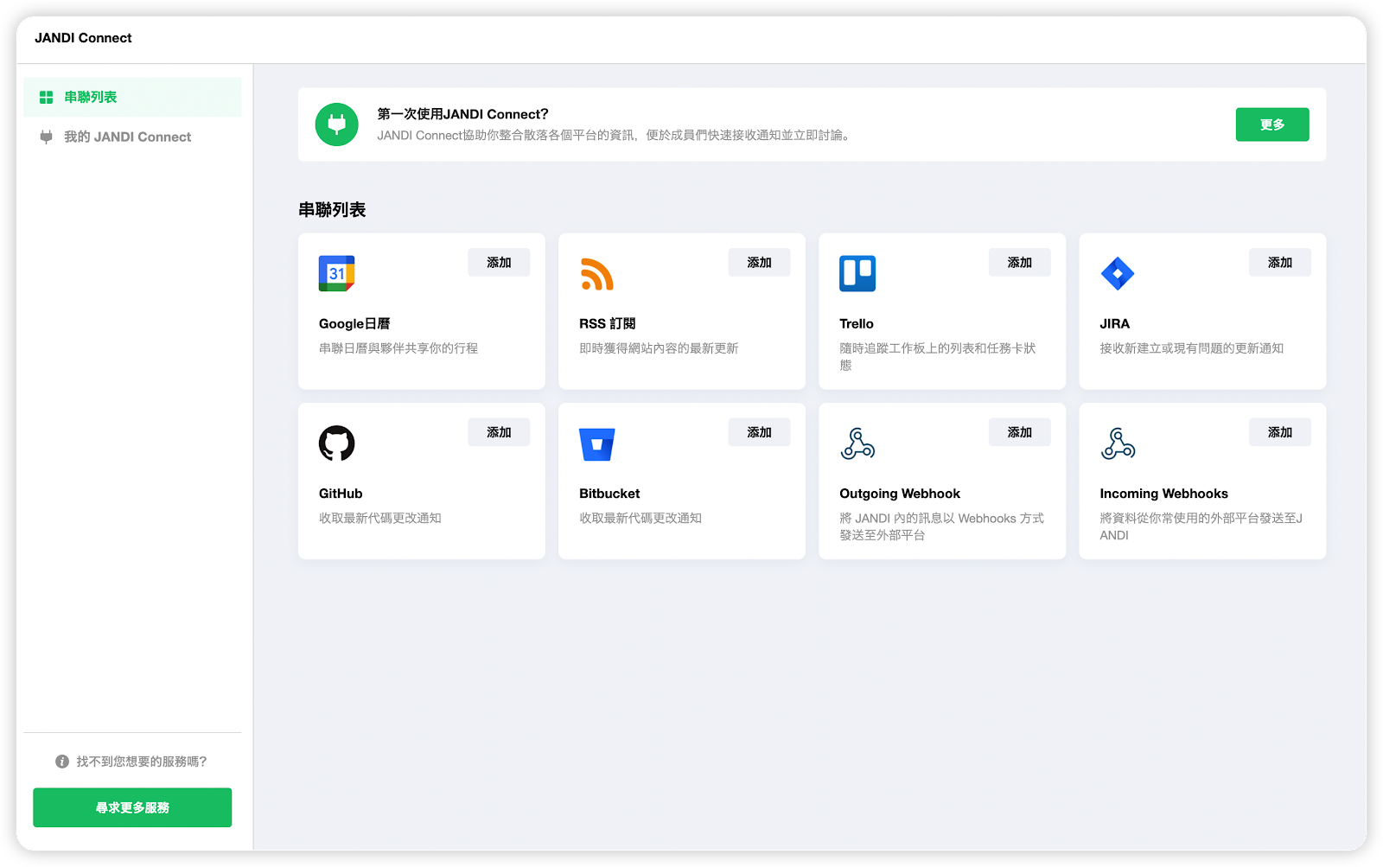The image size is (1383, 867).
Task: Click the JANDI Connect header title
Action: point(83,38)
